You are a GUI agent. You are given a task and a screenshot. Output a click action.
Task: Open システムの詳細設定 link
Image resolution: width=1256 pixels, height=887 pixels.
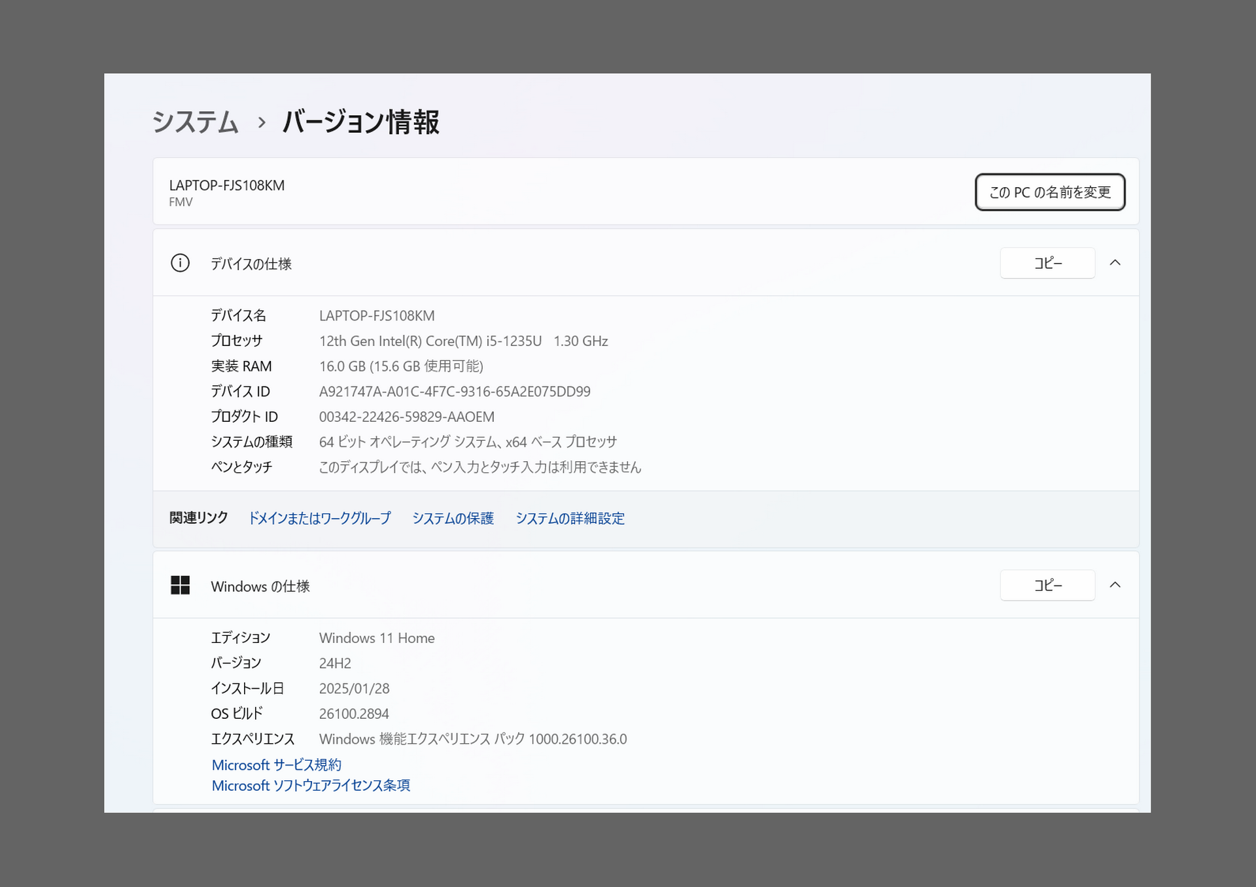(x=570, y=519)
